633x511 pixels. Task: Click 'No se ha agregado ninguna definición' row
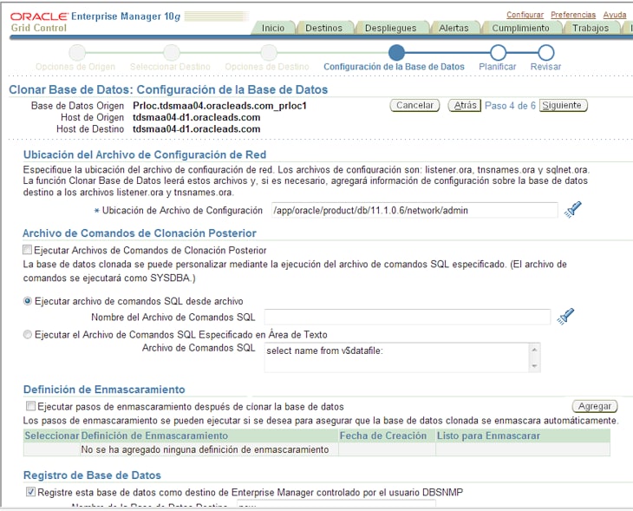(316, 449)
